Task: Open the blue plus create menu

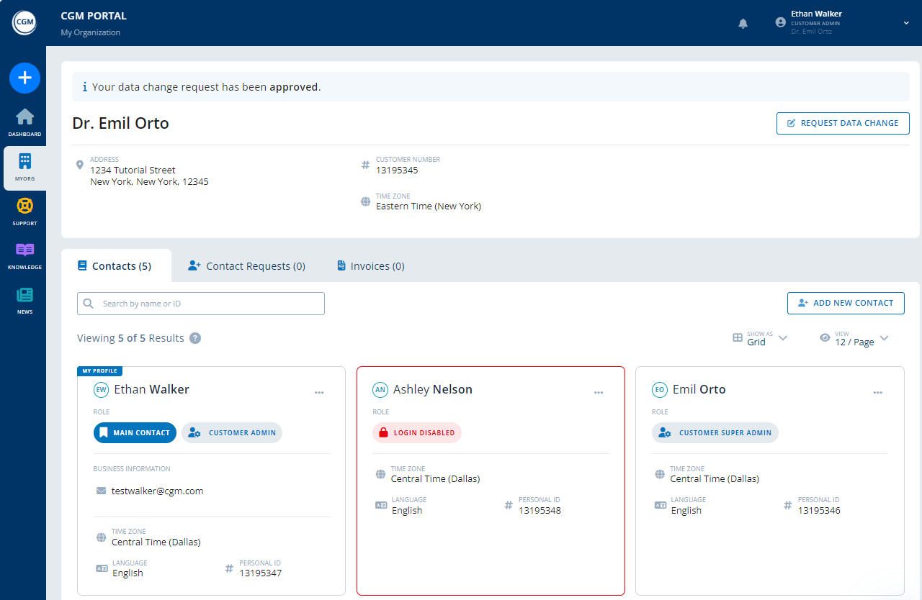Action: click(x=24, y=78)
